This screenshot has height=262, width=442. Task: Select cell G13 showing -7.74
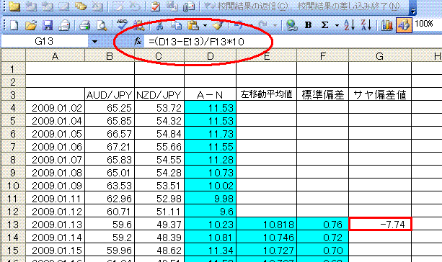click(380, 225)
